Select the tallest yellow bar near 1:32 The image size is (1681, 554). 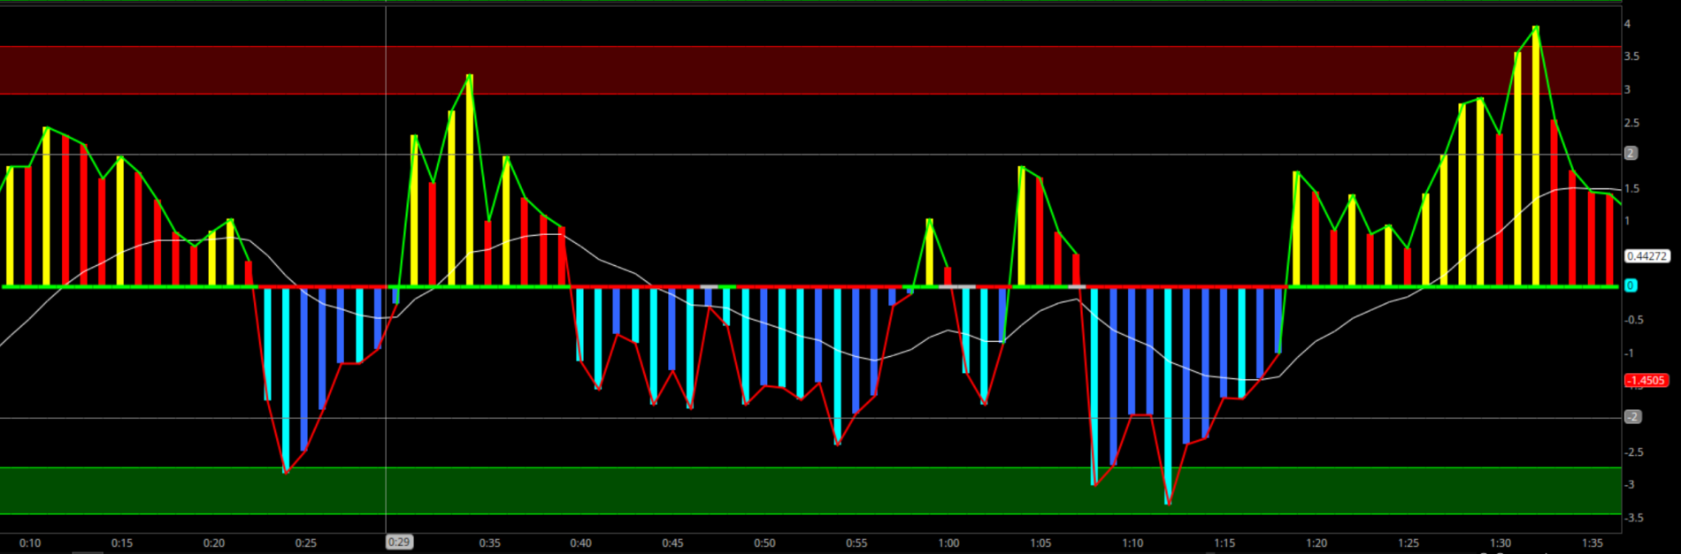[x=1536, y=159]
